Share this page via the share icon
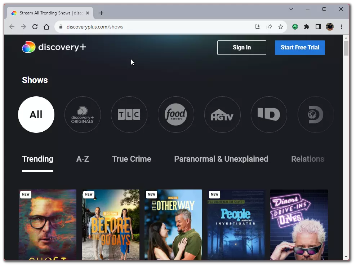The image size is (356, 267). tap(269, 27)
